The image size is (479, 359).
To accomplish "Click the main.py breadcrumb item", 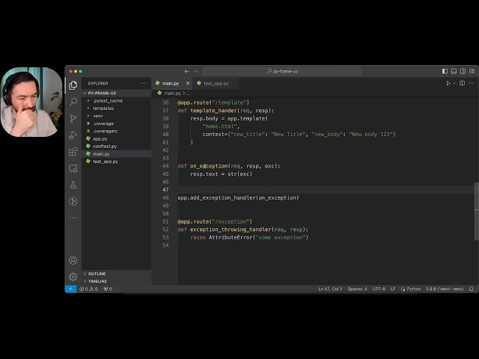I will [172, 93].
